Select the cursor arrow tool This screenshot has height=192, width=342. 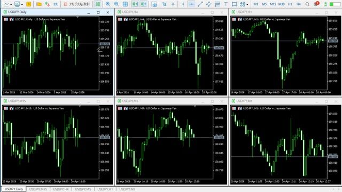click(x=164, y=4)
